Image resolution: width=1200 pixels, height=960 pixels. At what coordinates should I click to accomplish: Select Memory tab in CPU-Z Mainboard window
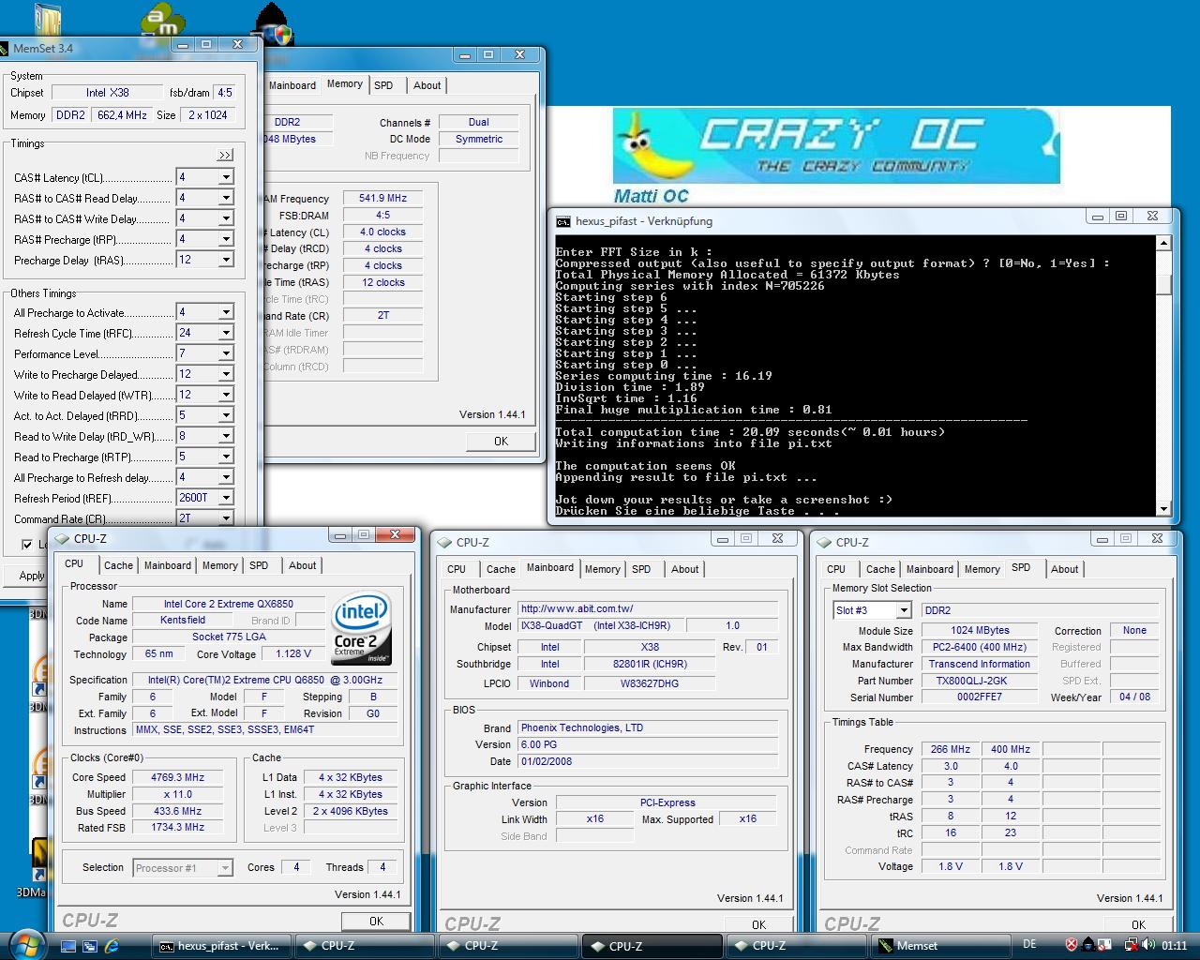pyautogui.click(x=602, y=569)
